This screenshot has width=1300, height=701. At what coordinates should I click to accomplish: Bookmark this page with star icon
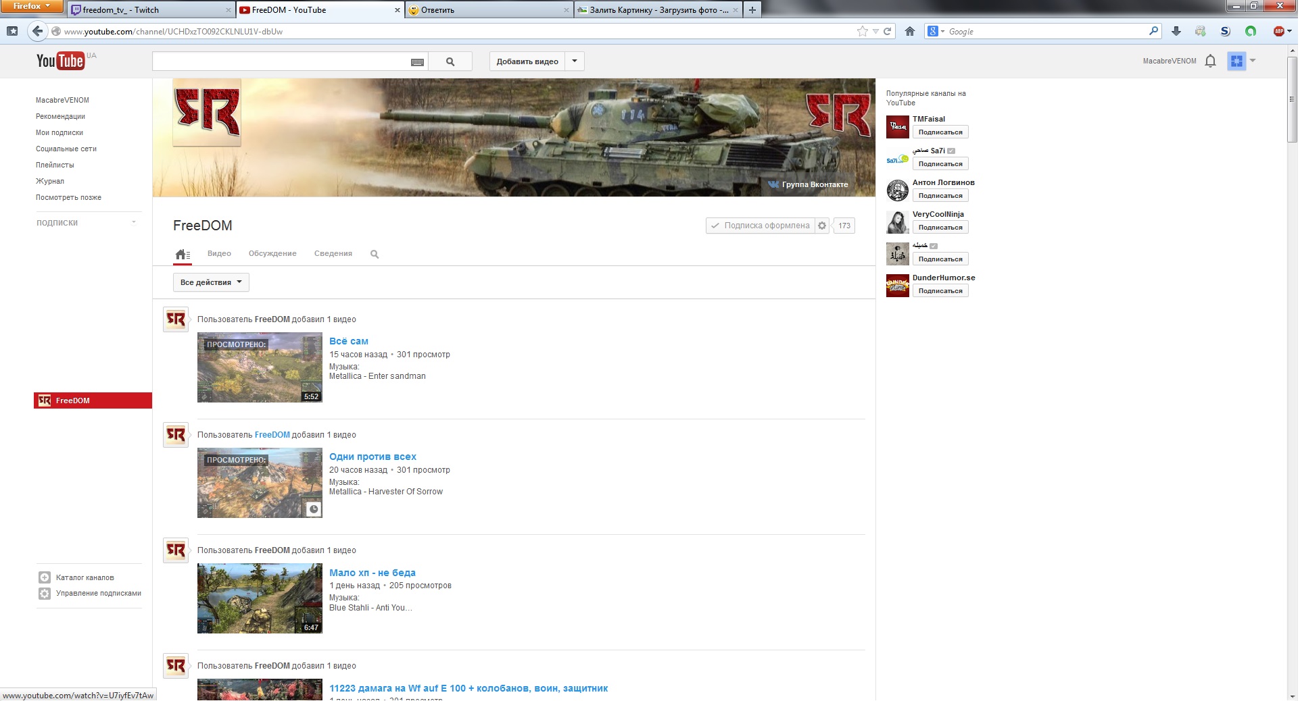tap(862, 31)
